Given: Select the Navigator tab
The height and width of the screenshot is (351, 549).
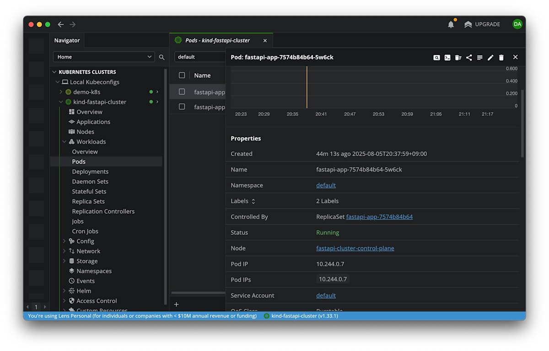Looking at the screenshot, I should 67,40.
